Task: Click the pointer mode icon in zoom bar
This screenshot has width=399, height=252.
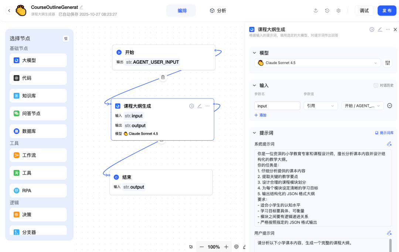Action: tap(191, 247)
